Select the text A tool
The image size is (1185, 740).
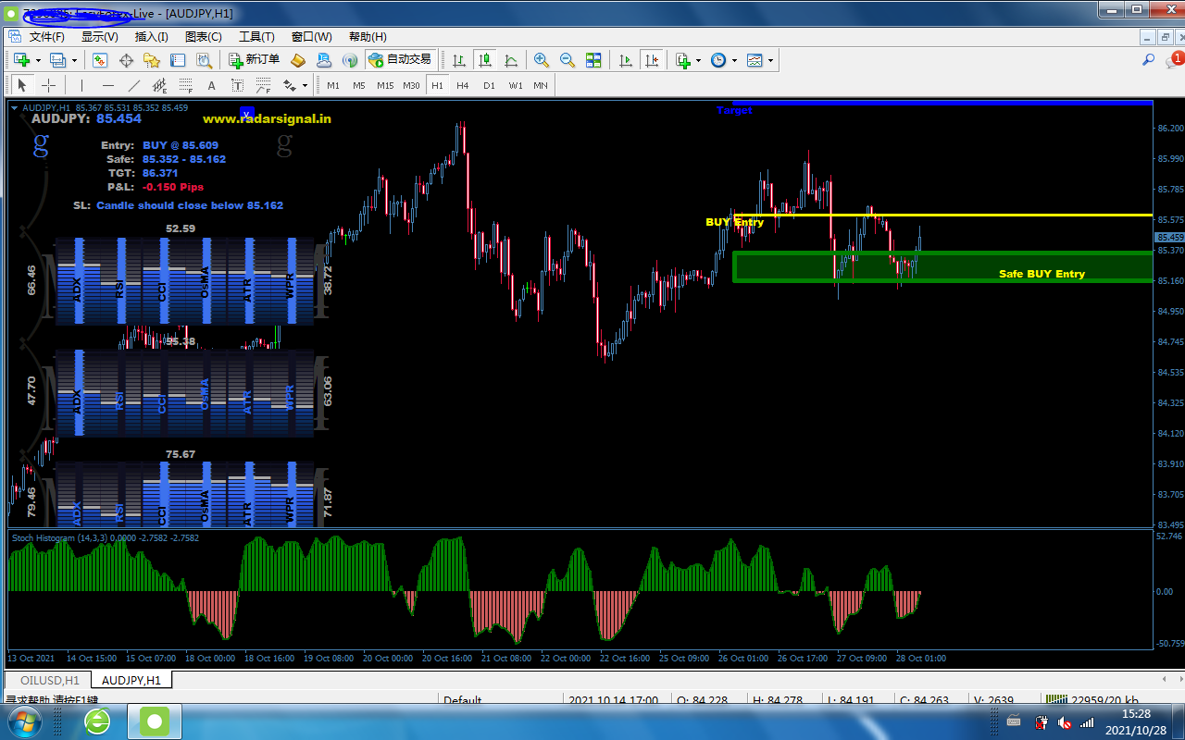(211, 85)
